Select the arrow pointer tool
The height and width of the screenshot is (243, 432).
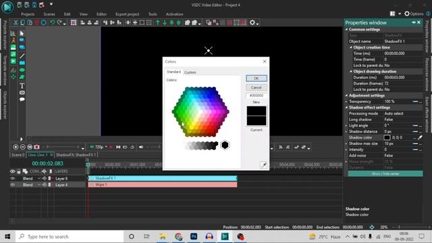coord(22,33)
